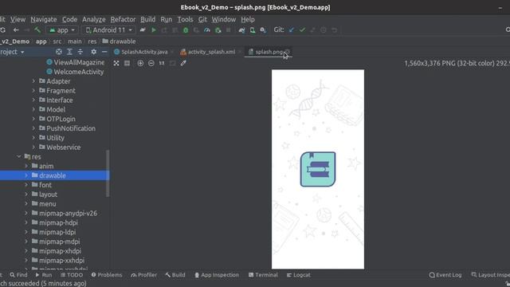The width and height of the screenshot is (510, 287).
Task: Open the View menu
Action: point(18,19)
